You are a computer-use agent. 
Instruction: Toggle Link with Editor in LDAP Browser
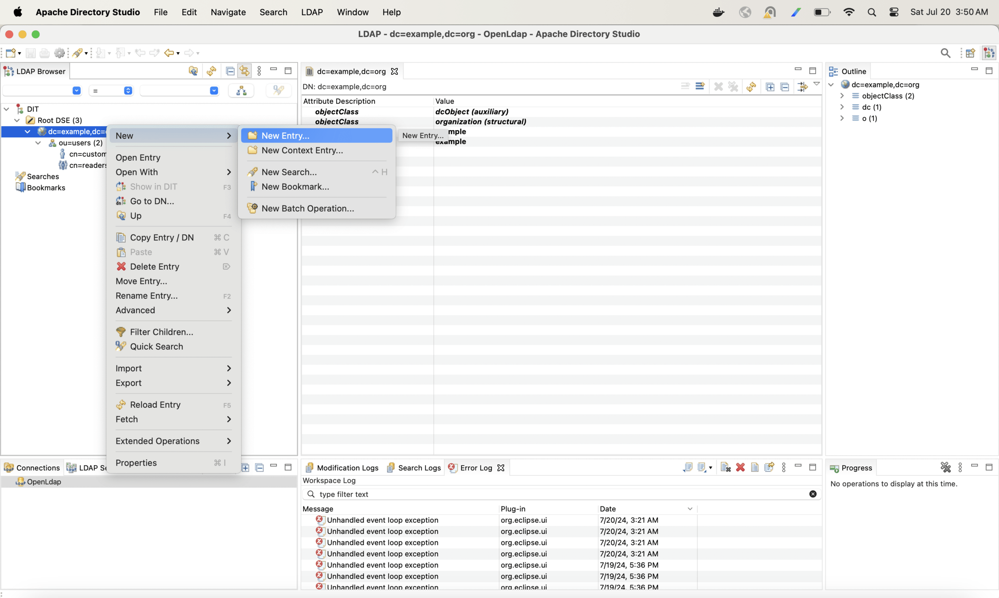click(244, 71)
